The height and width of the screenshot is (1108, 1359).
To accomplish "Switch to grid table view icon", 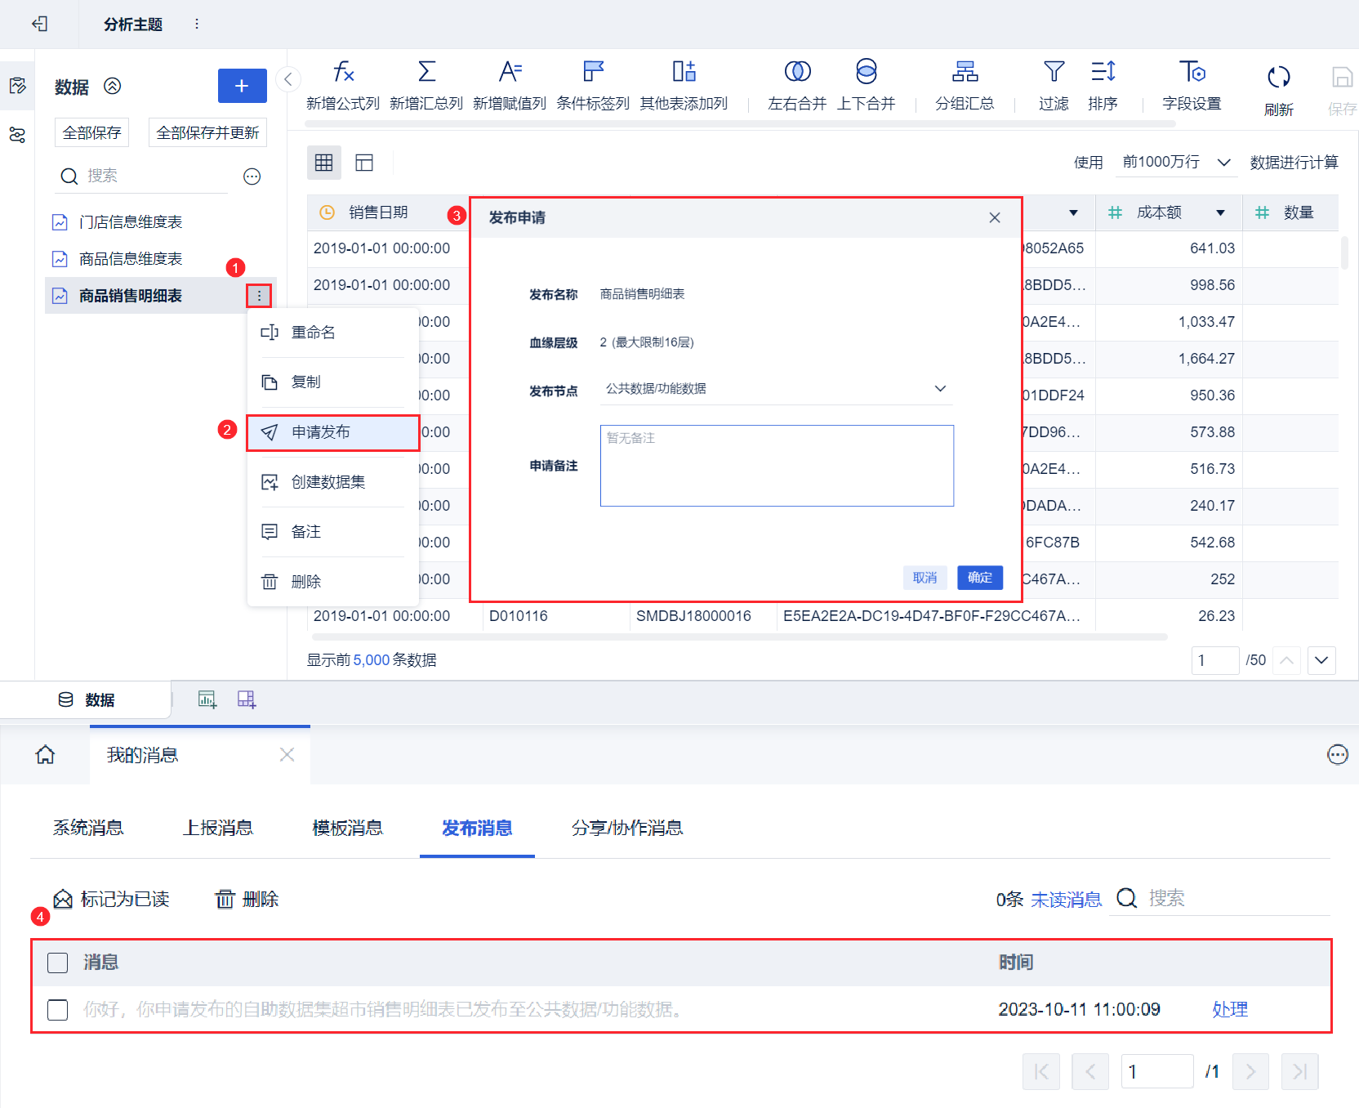I will coord(324,163).
